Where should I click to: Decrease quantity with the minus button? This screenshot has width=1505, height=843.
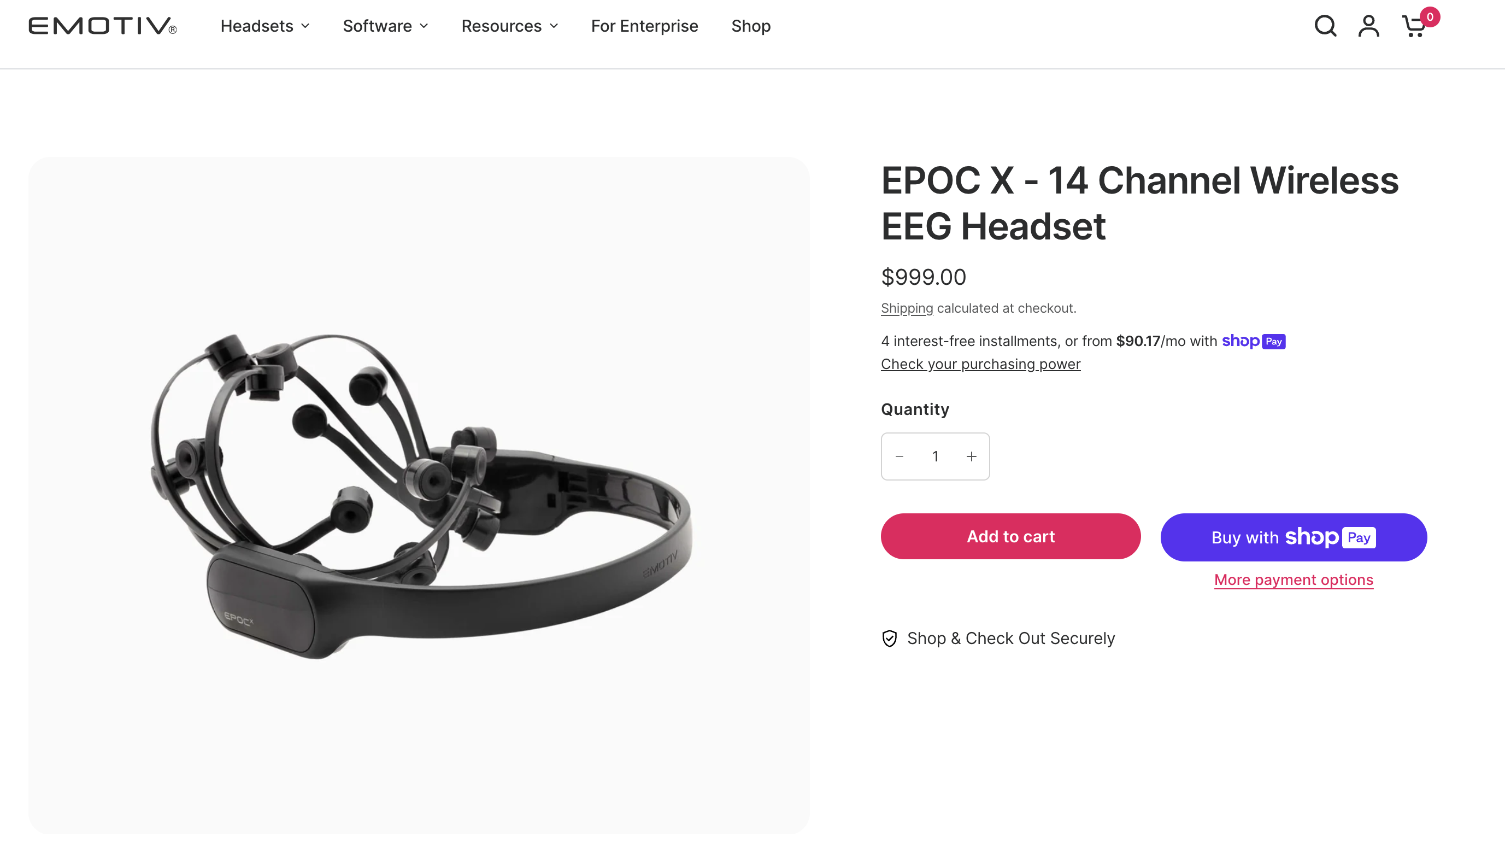900,456
